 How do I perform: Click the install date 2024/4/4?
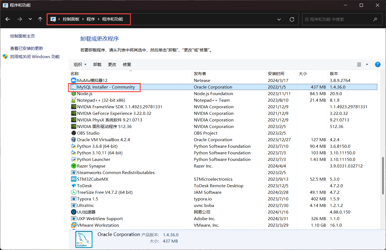point(277,166)
